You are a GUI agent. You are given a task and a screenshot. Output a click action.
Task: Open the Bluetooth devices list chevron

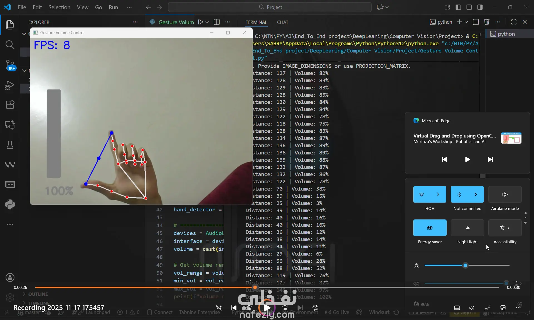tap(476, 194)
